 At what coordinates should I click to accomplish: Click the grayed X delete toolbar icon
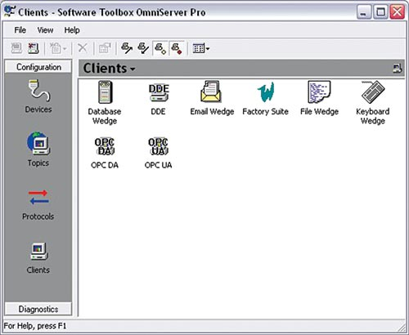[x=83, y=48]
